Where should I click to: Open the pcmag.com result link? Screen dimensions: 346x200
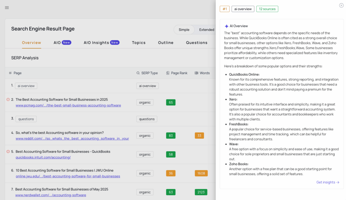coord(68,105)
